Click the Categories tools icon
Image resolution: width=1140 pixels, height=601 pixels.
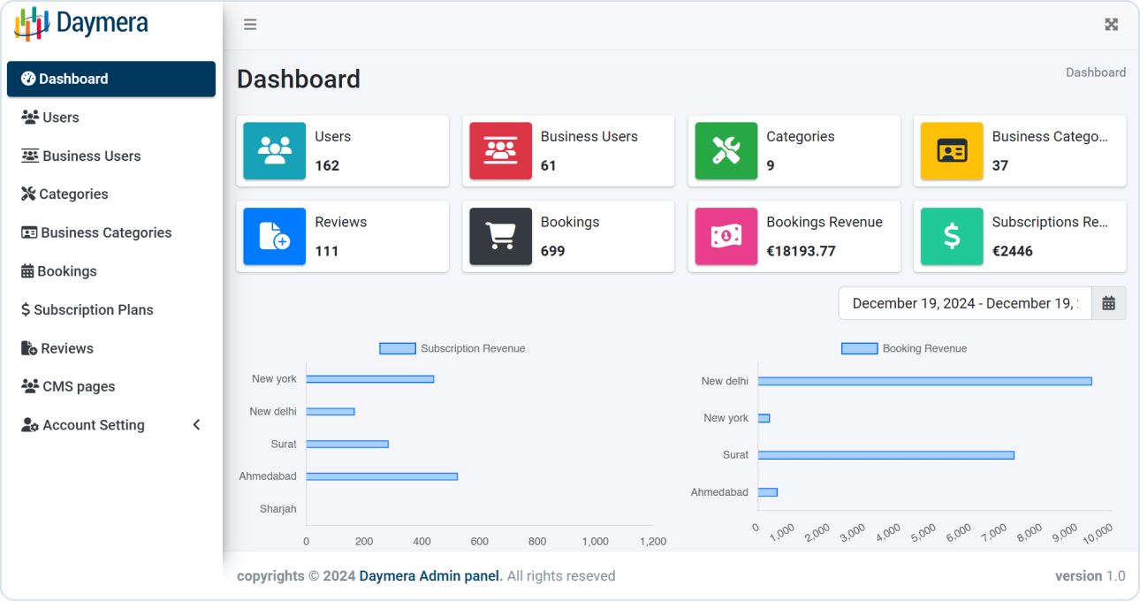[726, 150]
